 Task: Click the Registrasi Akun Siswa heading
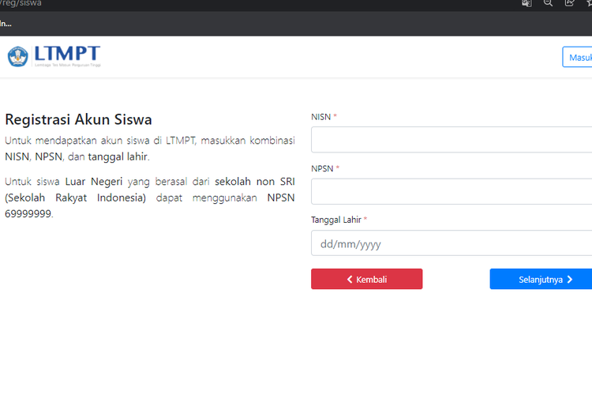(78, 119)
